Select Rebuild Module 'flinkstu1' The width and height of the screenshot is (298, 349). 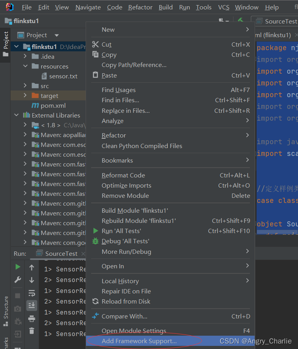coord(171,221)
